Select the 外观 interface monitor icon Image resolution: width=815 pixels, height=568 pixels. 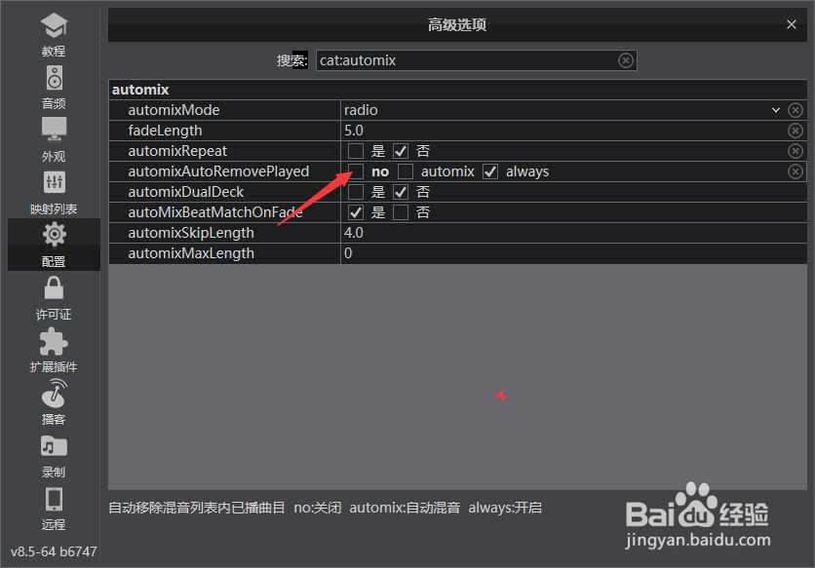[54, 130]
